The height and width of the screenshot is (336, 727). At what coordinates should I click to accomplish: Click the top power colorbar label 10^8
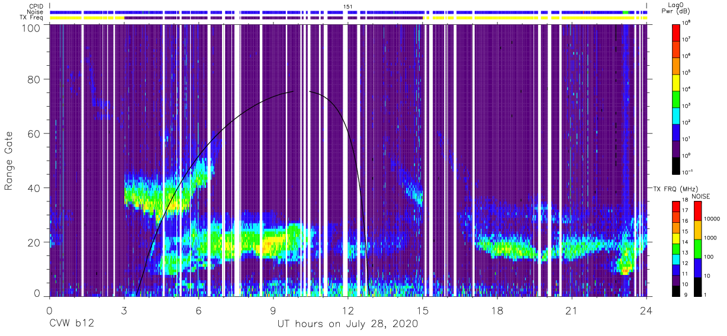687,22
